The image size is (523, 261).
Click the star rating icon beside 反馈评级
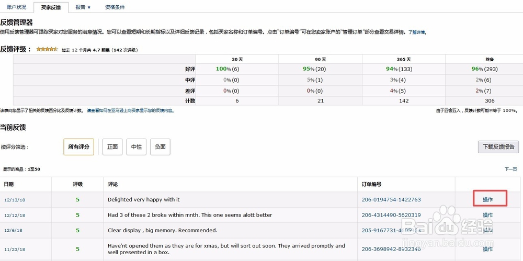(x=47, y=49)
